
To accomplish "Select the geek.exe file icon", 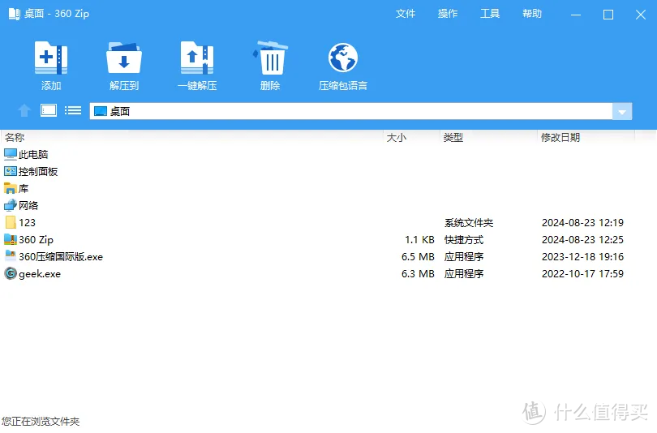I will click(x=11, y=273).
